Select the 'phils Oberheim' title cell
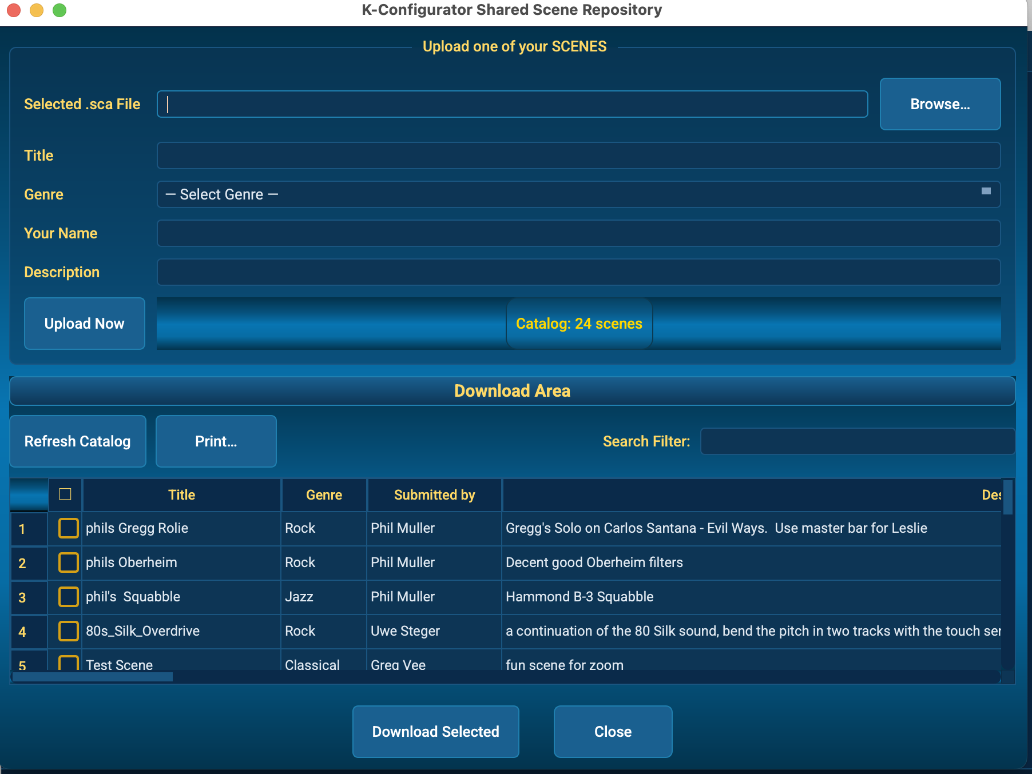 tap(182, 562)
